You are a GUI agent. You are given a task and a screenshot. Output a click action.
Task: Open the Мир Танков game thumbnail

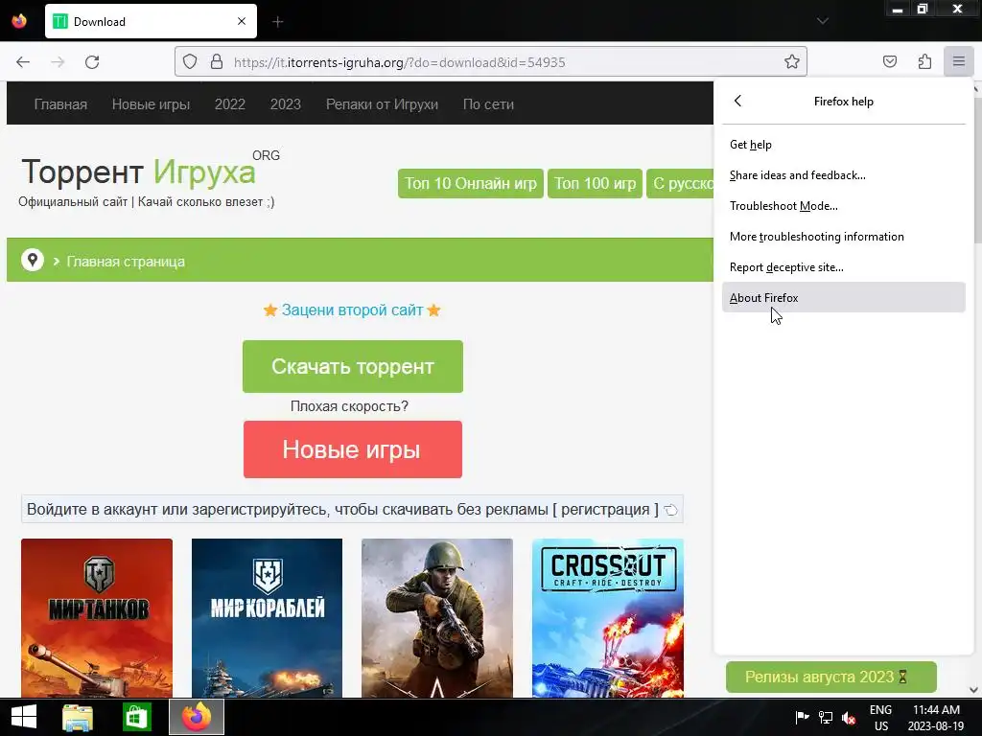click(x=97, y=618)
